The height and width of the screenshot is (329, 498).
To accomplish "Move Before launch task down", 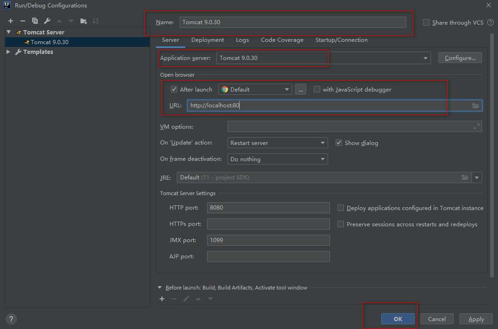I will pos(210,299).
